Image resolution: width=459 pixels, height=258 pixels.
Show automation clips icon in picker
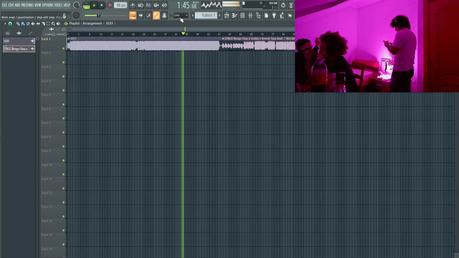click(x=30, y=33)
